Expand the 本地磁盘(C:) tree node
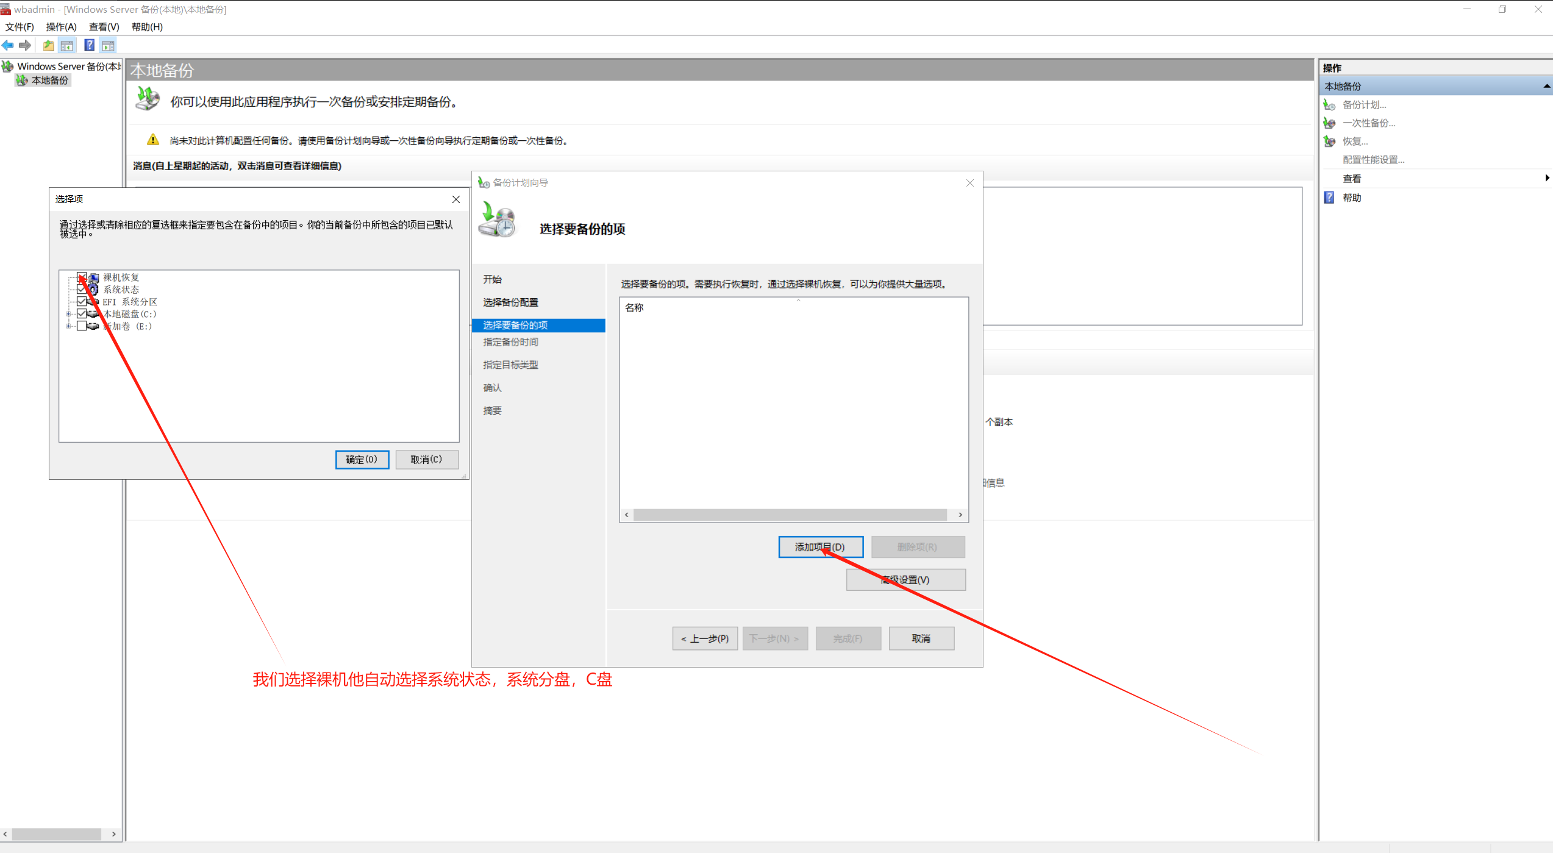Screen dimensions: 1553x853 coord(68,314)
